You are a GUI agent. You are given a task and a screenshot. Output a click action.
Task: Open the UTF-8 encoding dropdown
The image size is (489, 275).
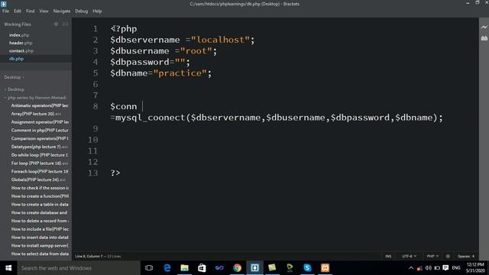[x=409, y=257]
